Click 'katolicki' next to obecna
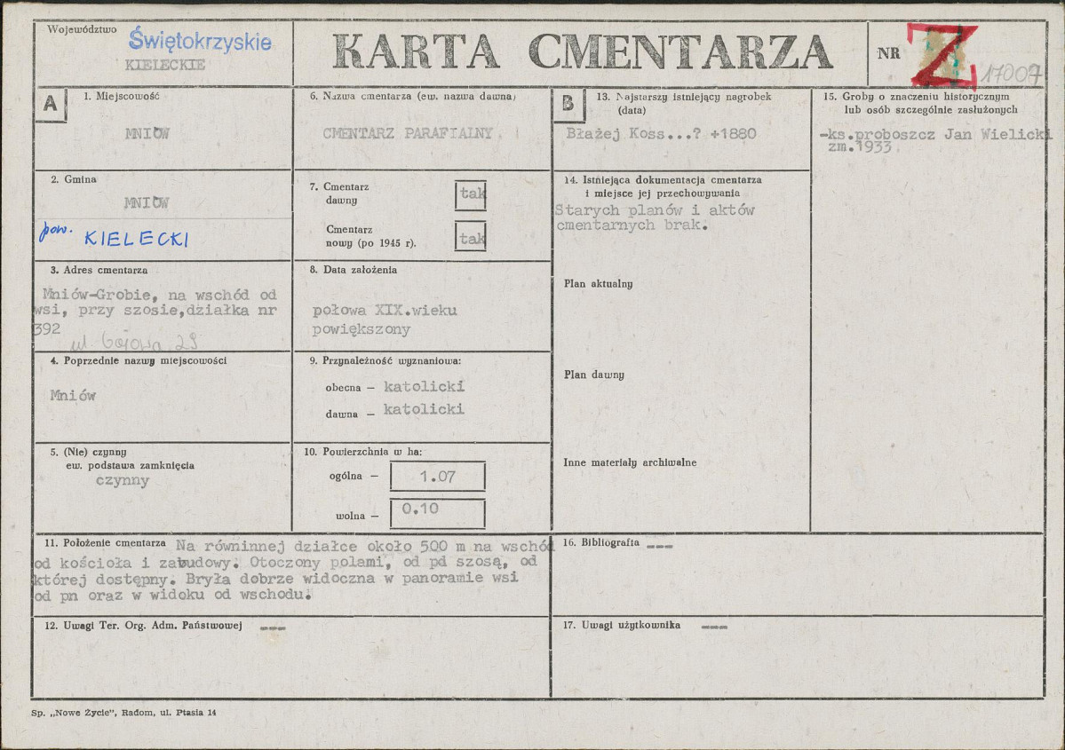 pyautogui.click(x=424, y=387)
